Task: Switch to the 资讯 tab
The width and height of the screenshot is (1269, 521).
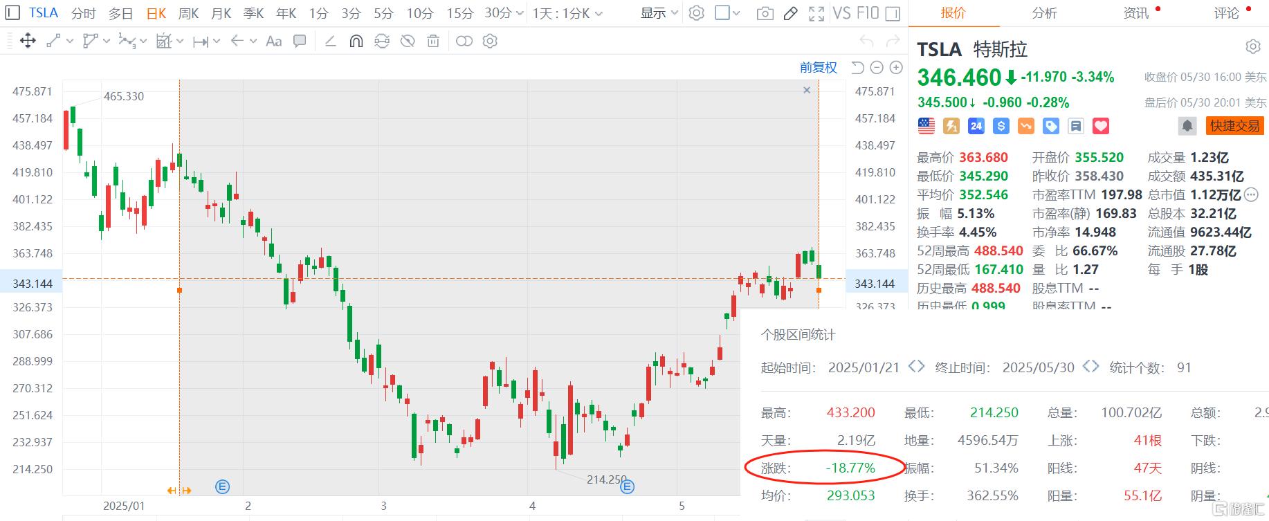Action: pyautogui.click(x=1135, y=13)
